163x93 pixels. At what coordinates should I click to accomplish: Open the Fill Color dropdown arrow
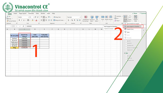point(34,20)
